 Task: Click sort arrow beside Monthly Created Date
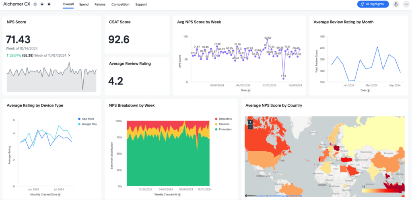pyautogui.click(x=59, y=194)
